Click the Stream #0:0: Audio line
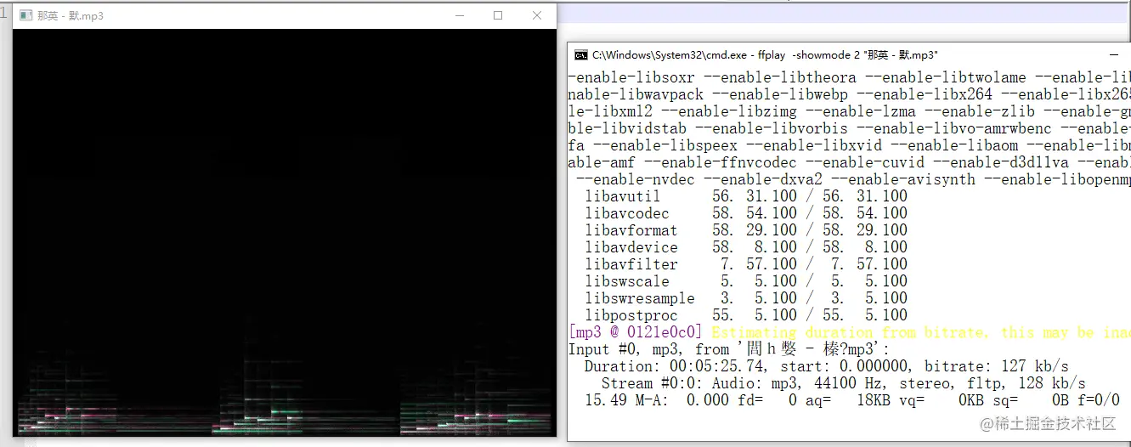1131x447 pixels. (x=844, y=383)
